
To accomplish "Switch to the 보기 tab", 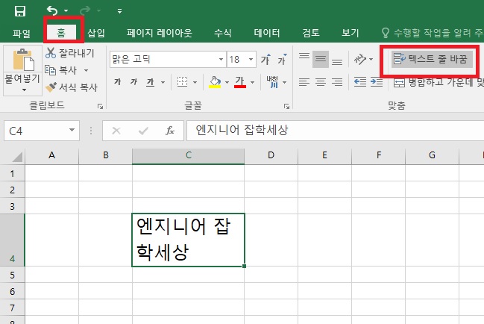I will (351, 33).
